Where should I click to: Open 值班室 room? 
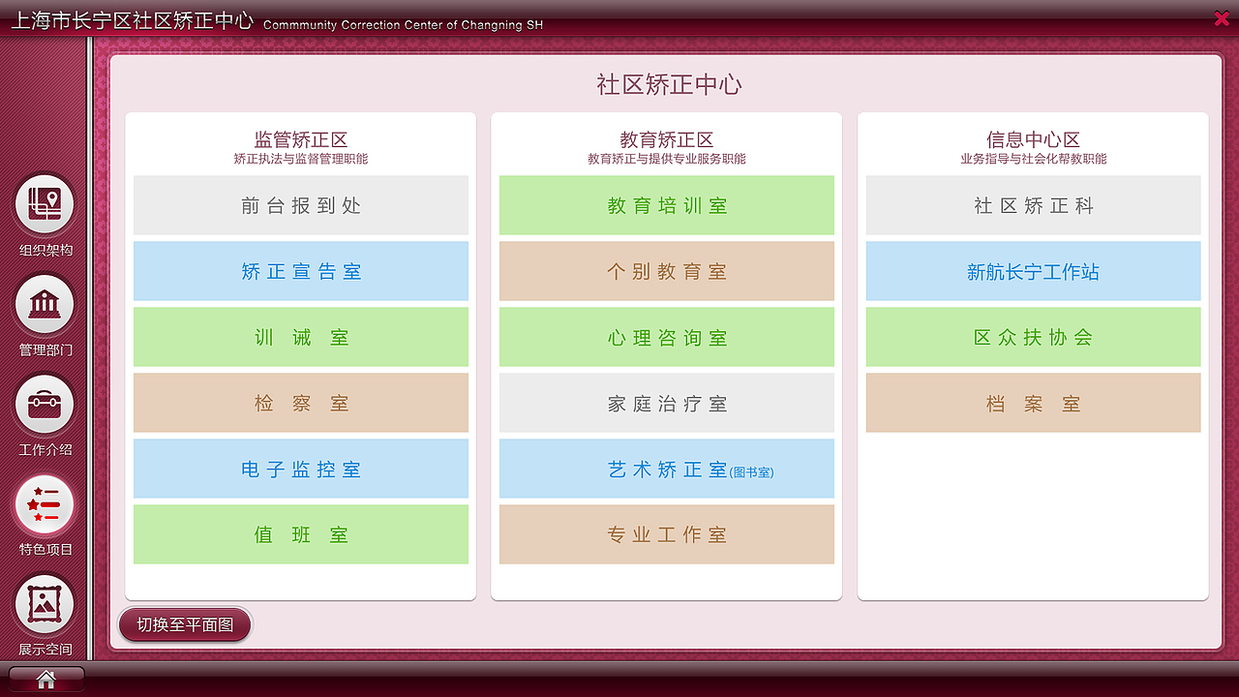coord(301,534)
